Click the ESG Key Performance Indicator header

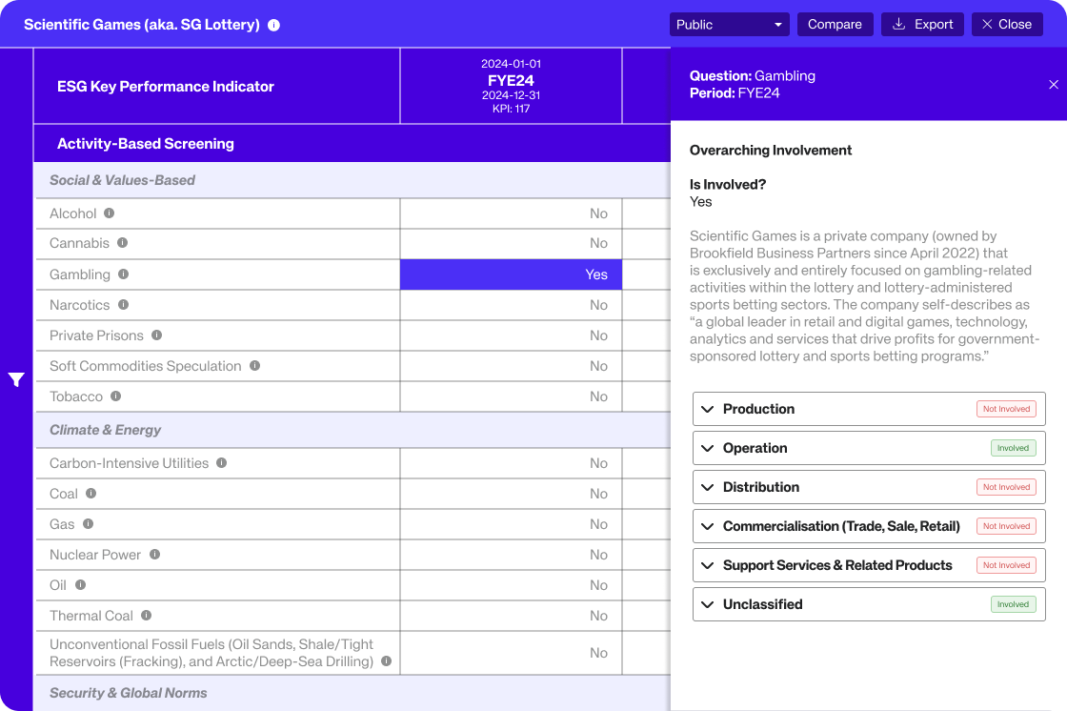(166, 87)
